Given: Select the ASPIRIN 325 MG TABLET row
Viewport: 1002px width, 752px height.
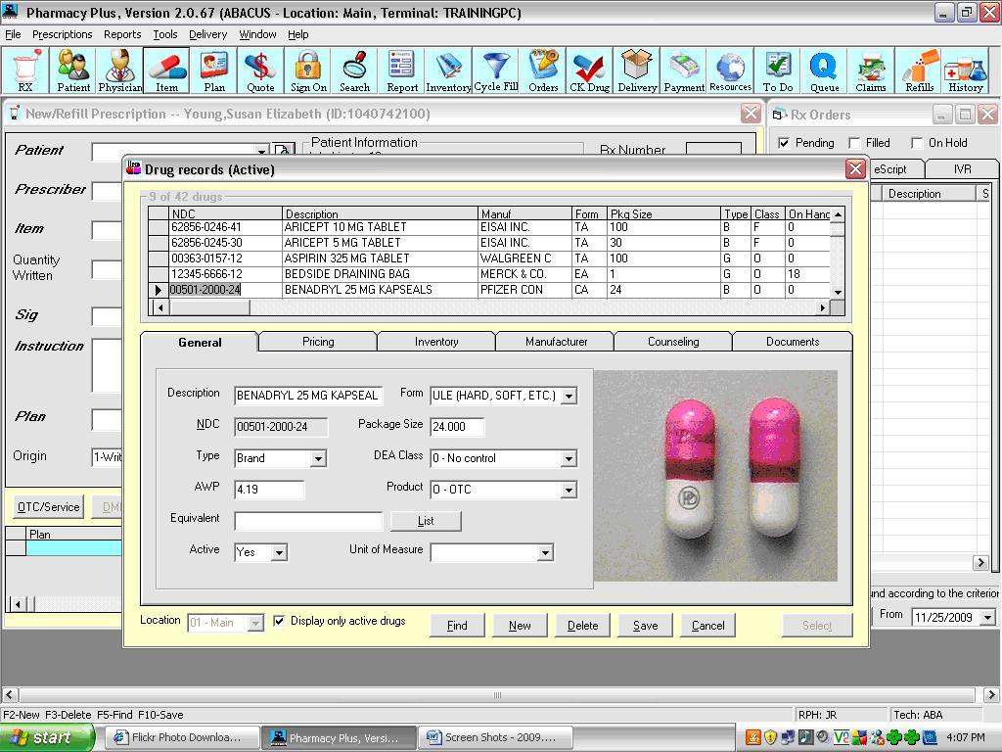Looking at the screenshot, I should click(x=489, y=258).
